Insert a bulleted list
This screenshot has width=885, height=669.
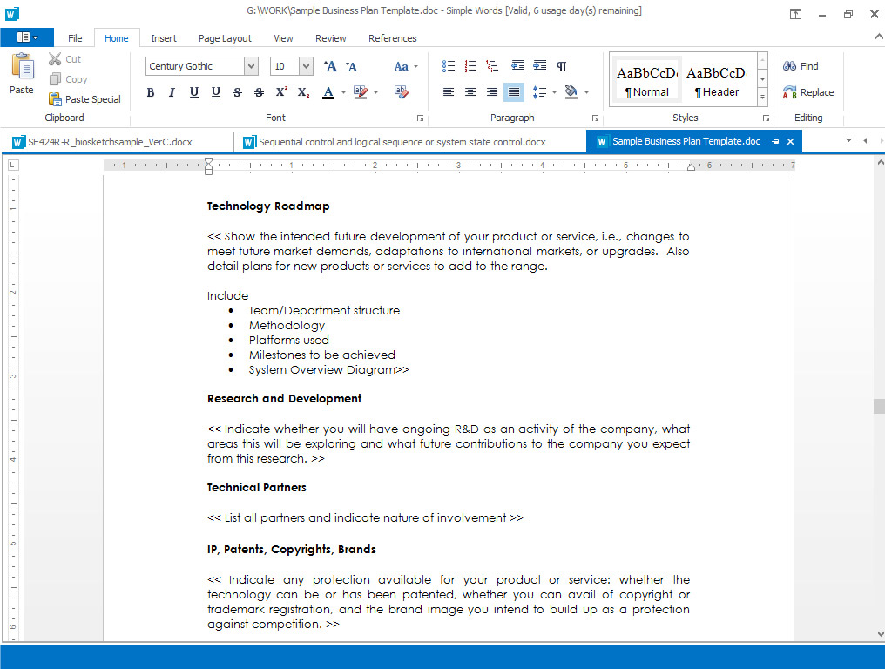coord(448,66)
